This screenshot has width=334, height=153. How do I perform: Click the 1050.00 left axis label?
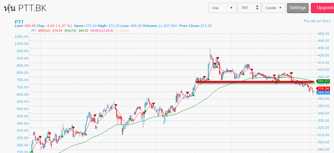coord(21,36)
